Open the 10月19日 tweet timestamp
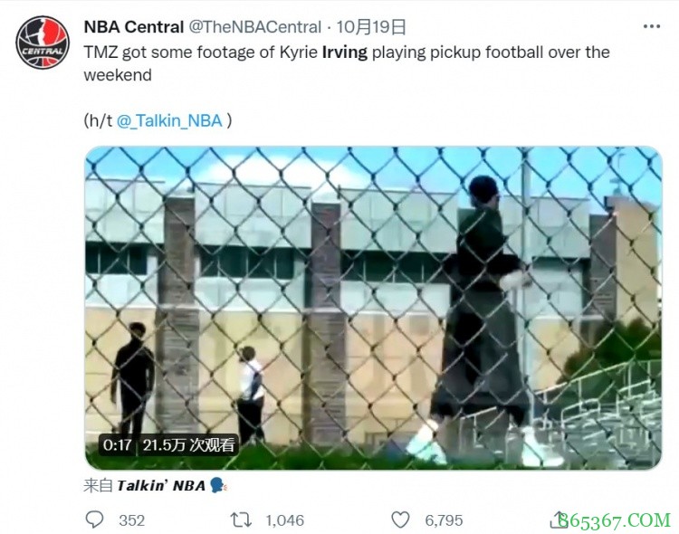 click(371, 27)
